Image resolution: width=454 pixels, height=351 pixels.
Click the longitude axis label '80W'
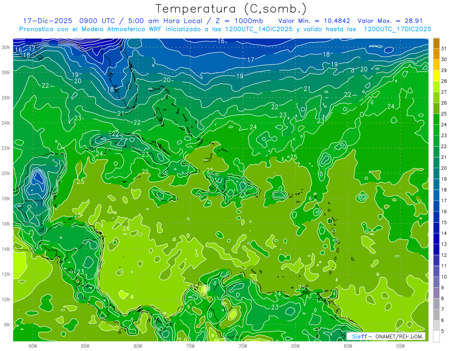click(x=138, y=346)
